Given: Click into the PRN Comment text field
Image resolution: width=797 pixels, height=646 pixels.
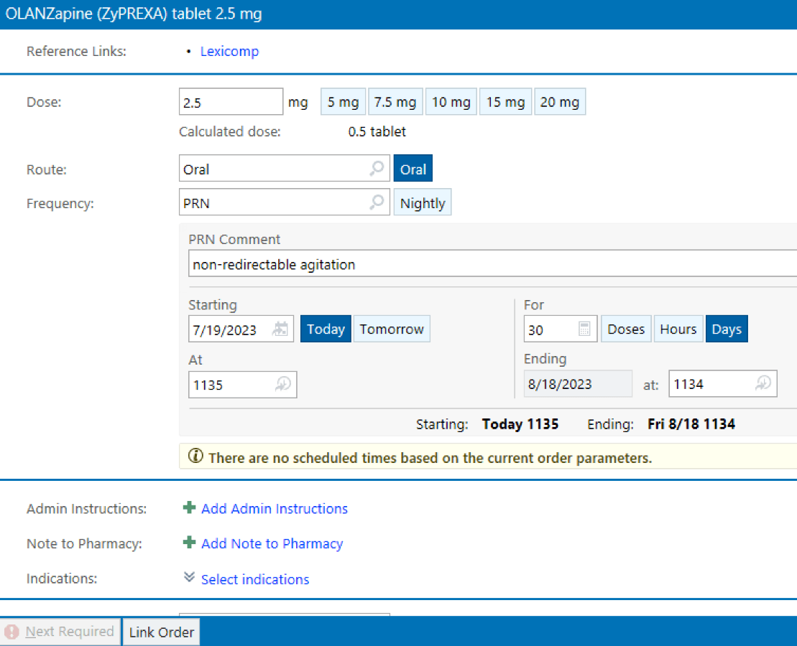Looking at the screenshot, I should click(x=489, y=264).
